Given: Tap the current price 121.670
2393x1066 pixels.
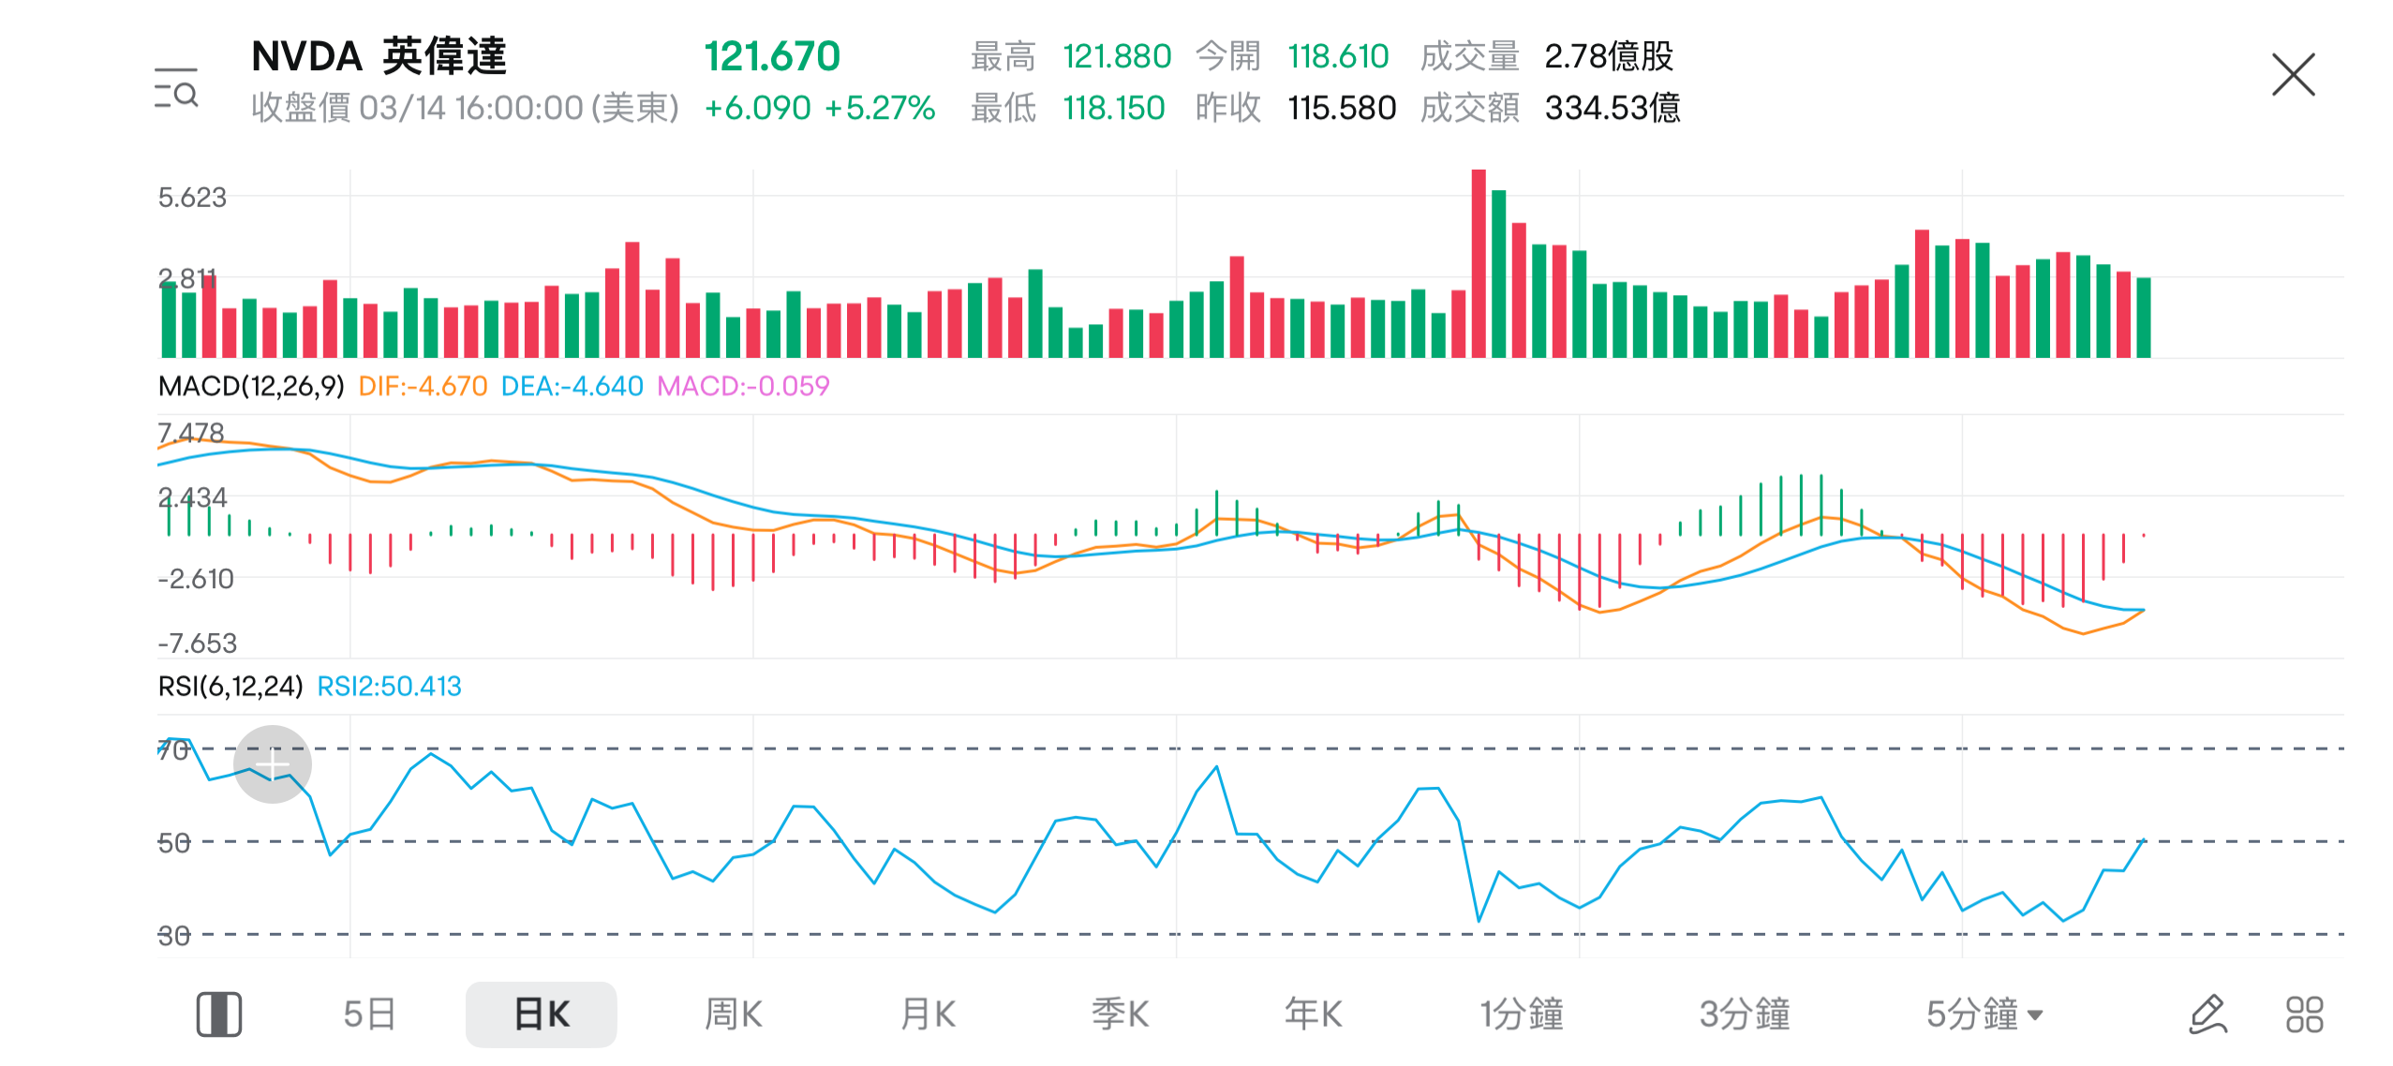Looking at the screenshot, I should pos(772,56).
